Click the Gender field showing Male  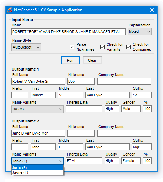(x=131, y=109)
